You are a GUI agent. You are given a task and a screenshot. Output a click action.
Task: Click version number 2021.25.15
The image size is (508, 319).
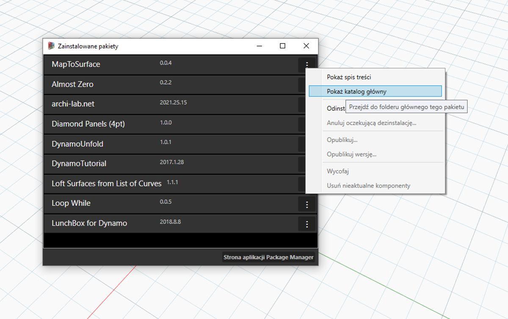[173, 102]
